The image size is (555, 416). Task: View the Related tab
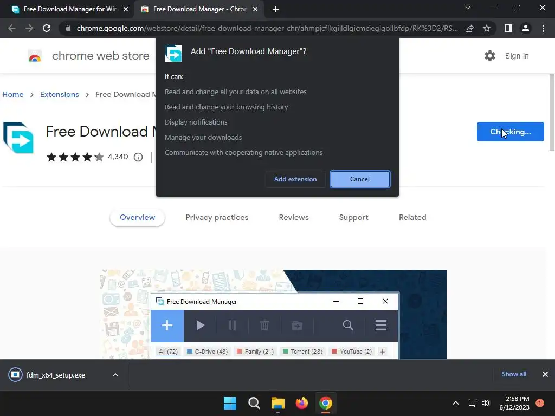(x=412, y=218)
